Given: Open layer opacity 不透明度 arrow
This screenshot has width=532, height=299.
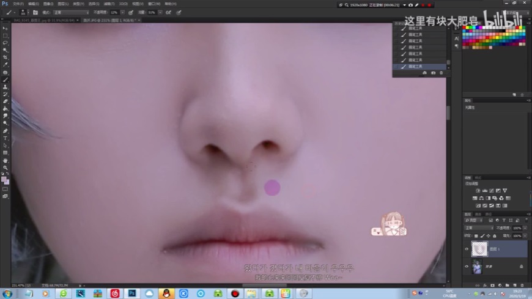Looking at the screenshot, I should pyautogui.click(x=525, y=228).
